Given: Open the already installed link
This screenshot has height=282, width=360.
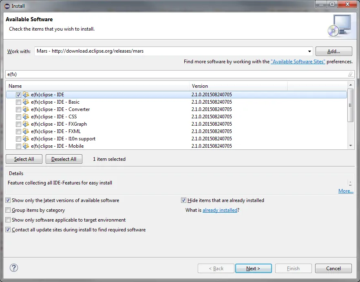Looking at the screenshot, I should pyautogui.click(x=220, y=210).
